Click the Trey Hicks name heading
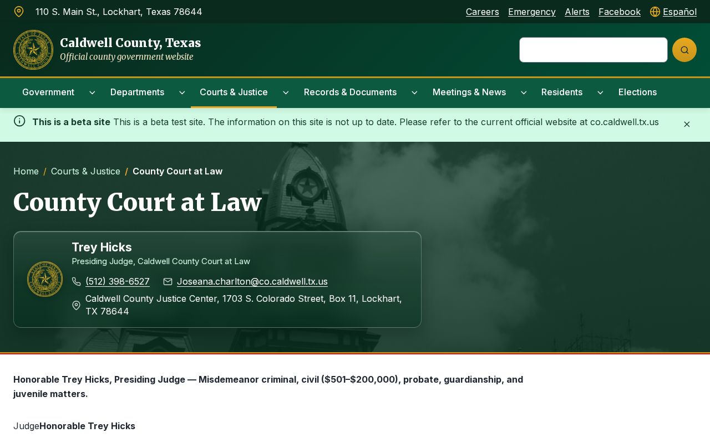Image resolution: width=710 pixels, height=443 pixels. coord(102,247)
